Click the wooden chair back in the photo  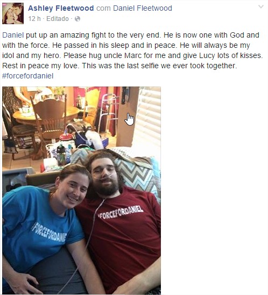point(51,114)
